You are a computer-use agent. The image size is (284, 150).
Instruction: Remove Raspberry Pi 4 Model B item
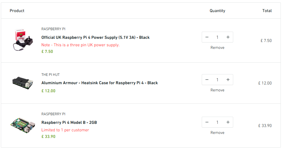point(217,133)
